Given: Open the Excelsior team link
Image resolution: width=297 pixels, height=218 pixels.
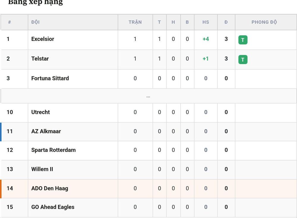Looking at the screenshot, I should [42, 39].
